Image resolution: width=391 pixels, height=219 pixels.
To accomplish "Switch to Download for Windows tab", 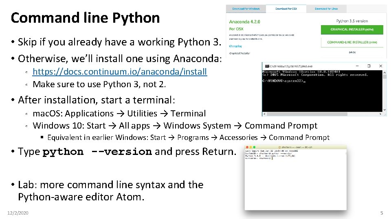I will (x=246, y=9).
